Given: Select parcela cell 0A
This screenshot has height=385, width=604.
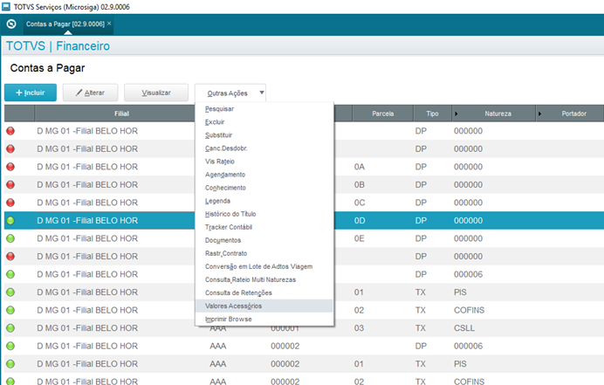Looking at the screenshot, I should click(360, 167).
